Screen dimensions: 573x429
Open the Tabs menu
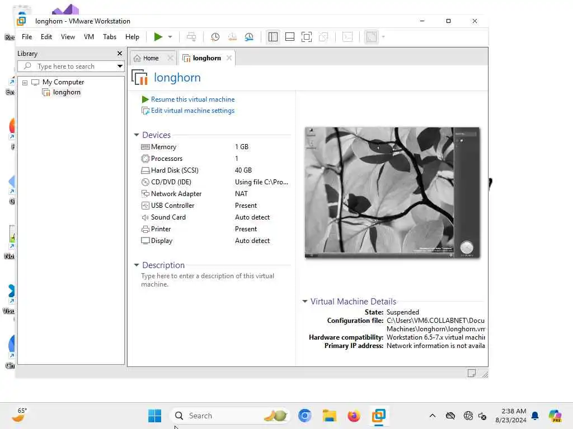(x=110, y=37)
